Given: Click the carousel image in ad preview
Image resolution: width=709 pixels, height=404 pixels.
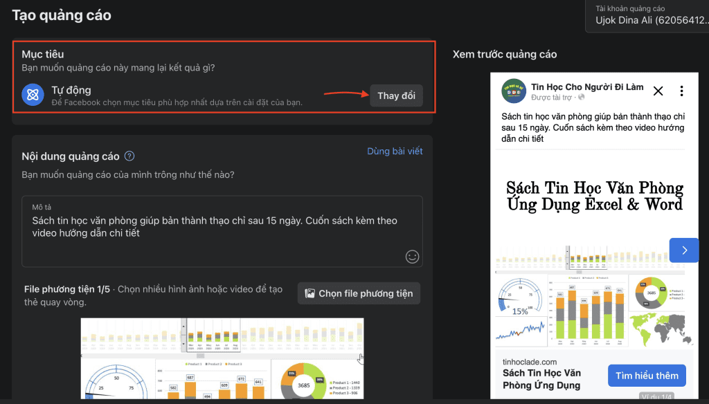Looking at the screenshot, I should point(591,250).
